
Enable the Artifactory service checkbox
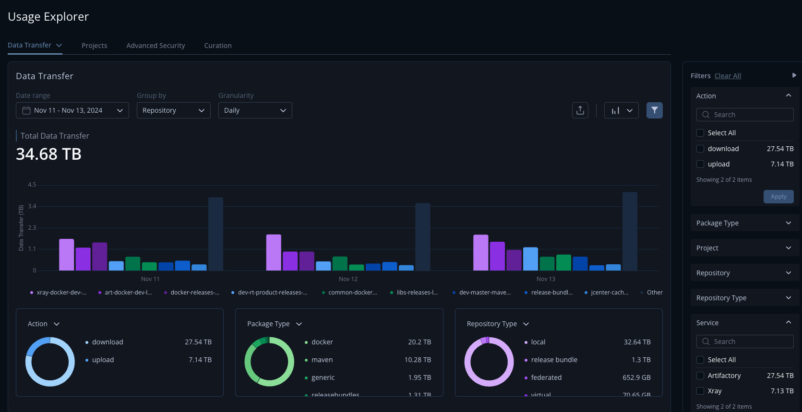(700, 376)
